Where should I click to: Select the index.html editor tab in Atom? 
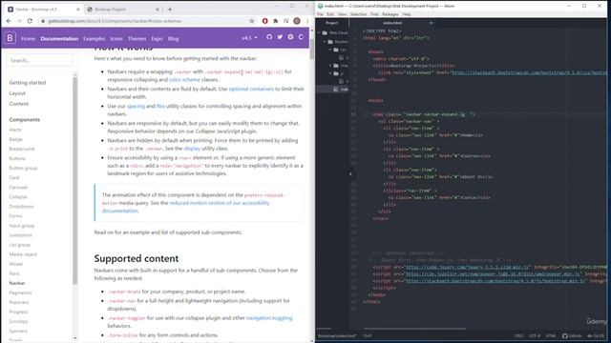click(392, 23)
